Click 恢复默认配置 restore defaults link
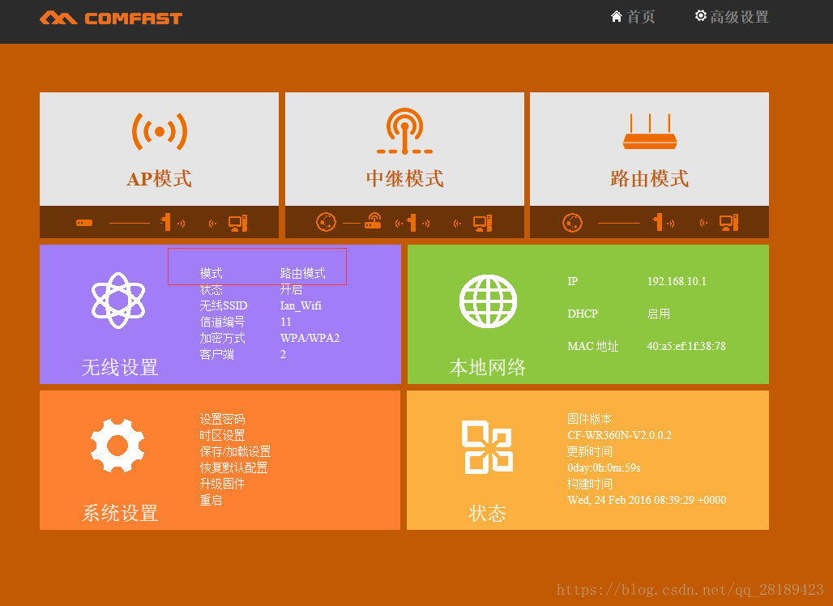The height and width of the screenshot is (606, 833). pos(233,467)
